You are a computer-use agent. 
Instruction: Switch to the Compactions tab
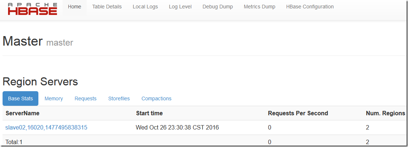156,98
